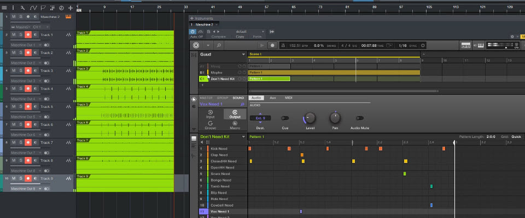Click the Compare button

click(x=219, y=37)
